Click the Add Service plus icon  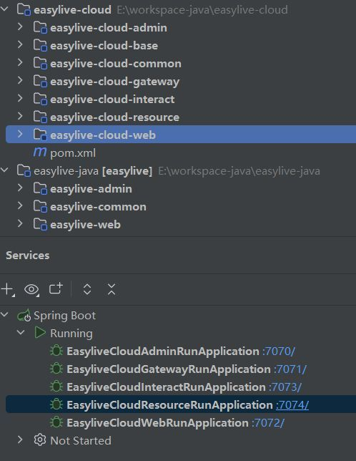pos(8,290)
